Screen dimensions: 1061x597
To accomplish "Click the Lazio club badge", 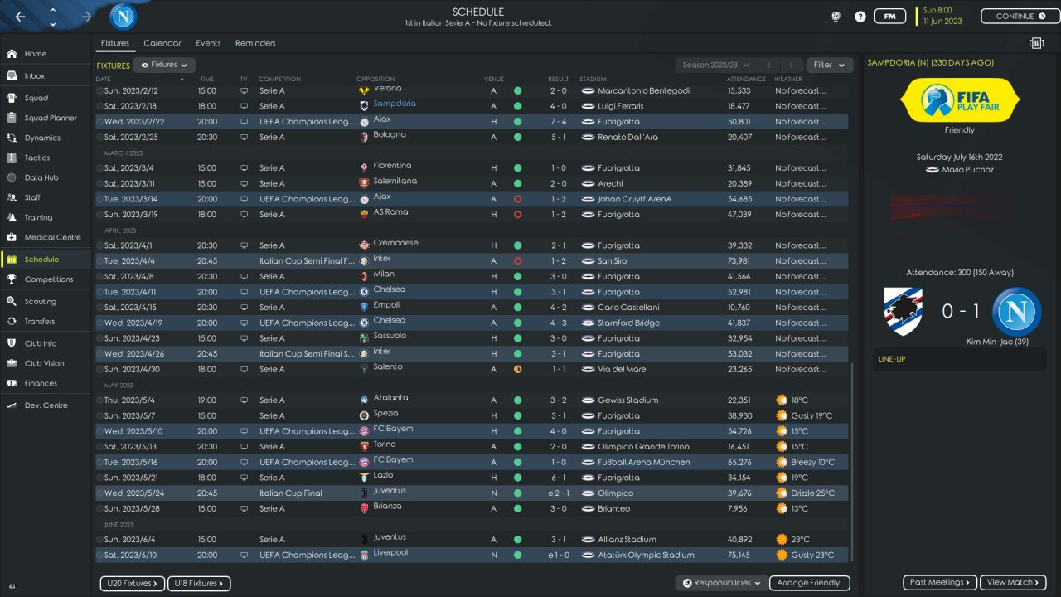I will (364, 478).
